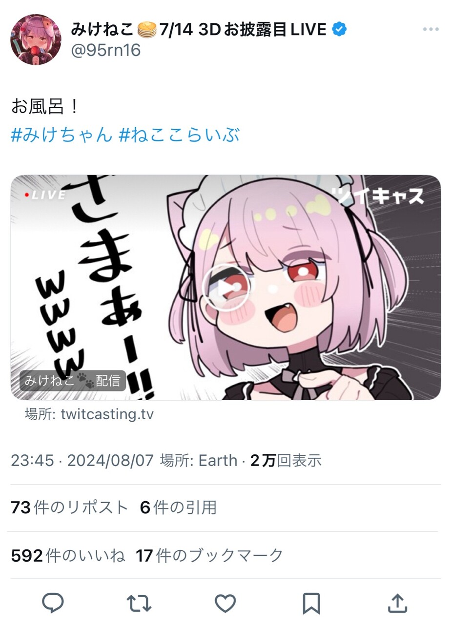
Task: Open the #みけちゃん hashtag
Action: coord(62,135)
